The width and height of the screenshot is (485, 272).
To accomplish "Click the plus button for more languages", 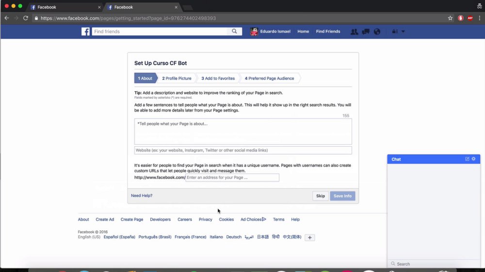I will click(309, 238).
